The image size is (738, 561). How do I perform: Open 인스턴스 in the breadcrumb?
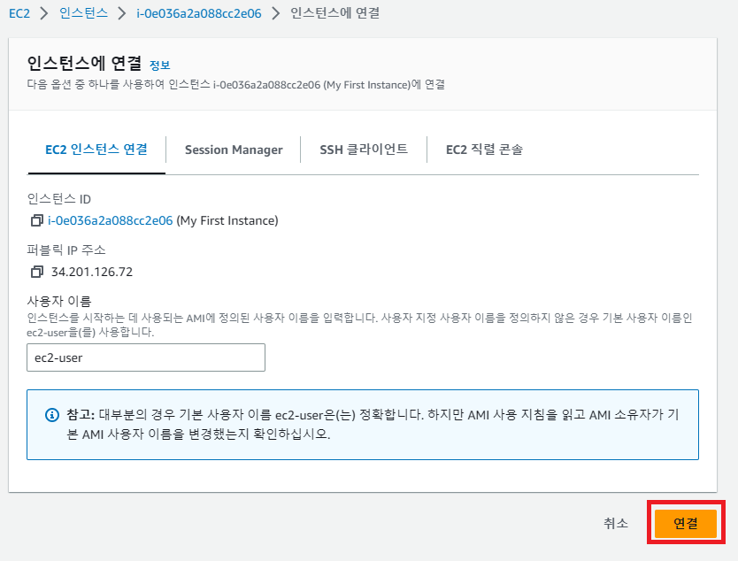tap(83, 13)
